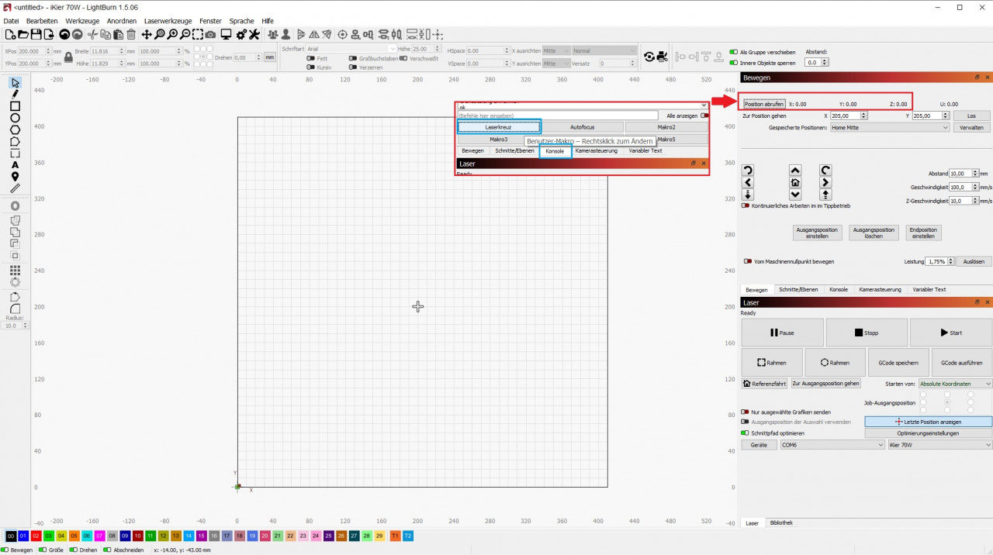The height and width of the screenshot is (555, 993).
Task: Click the camera capture icon in toolbar
Action: [211, 35]
